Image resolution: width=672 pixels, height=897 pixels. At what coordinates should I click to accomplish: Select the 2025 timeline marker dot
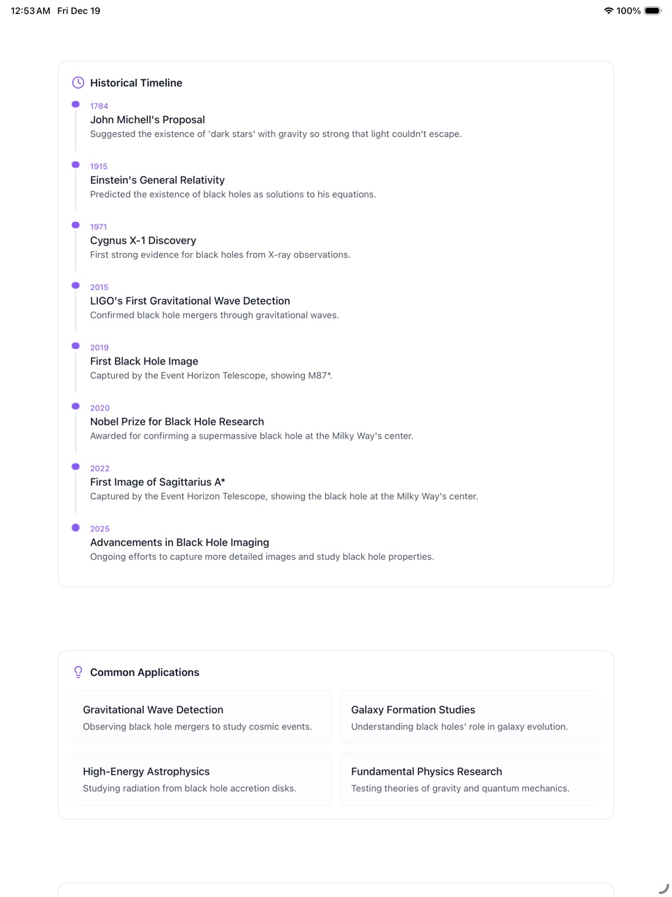(76, 527)
